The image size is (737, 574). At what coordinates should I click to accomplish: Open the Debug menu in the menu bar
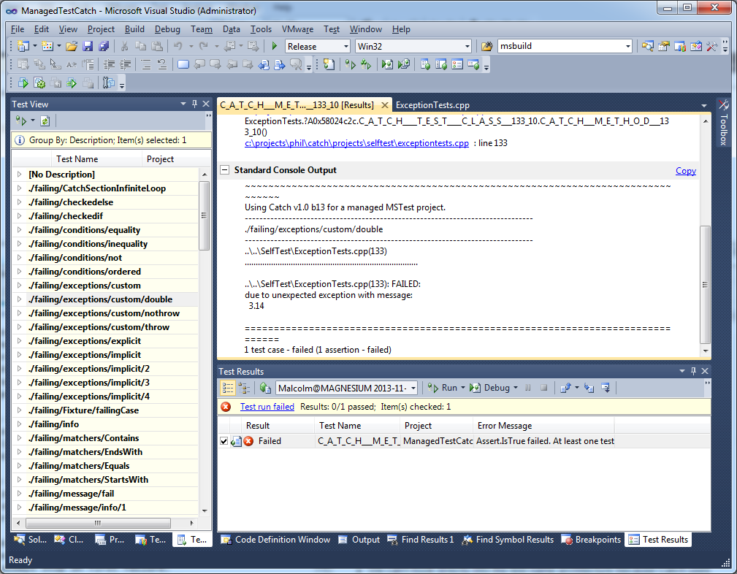(x=167, y=29)
